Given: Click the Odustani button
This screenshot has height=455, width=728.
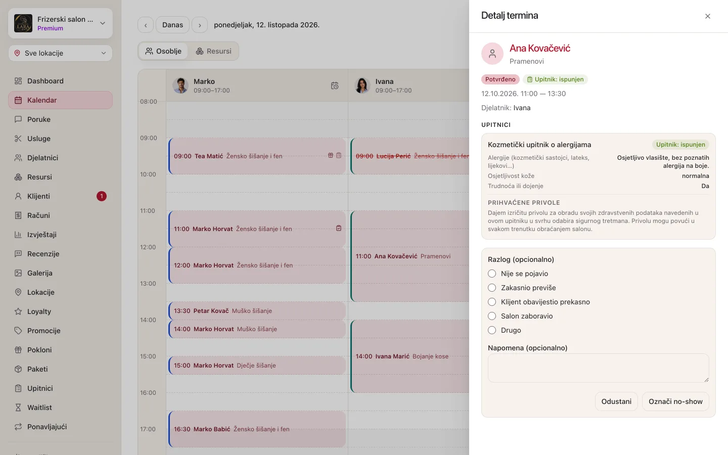Looking at the screenshot, I should click(616, 401).
